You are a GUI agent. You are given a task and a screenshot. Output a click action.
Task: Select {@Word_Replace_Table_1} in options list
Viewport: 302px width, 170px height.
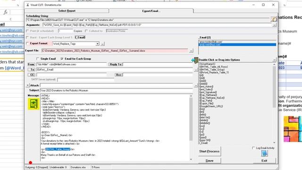214,72
